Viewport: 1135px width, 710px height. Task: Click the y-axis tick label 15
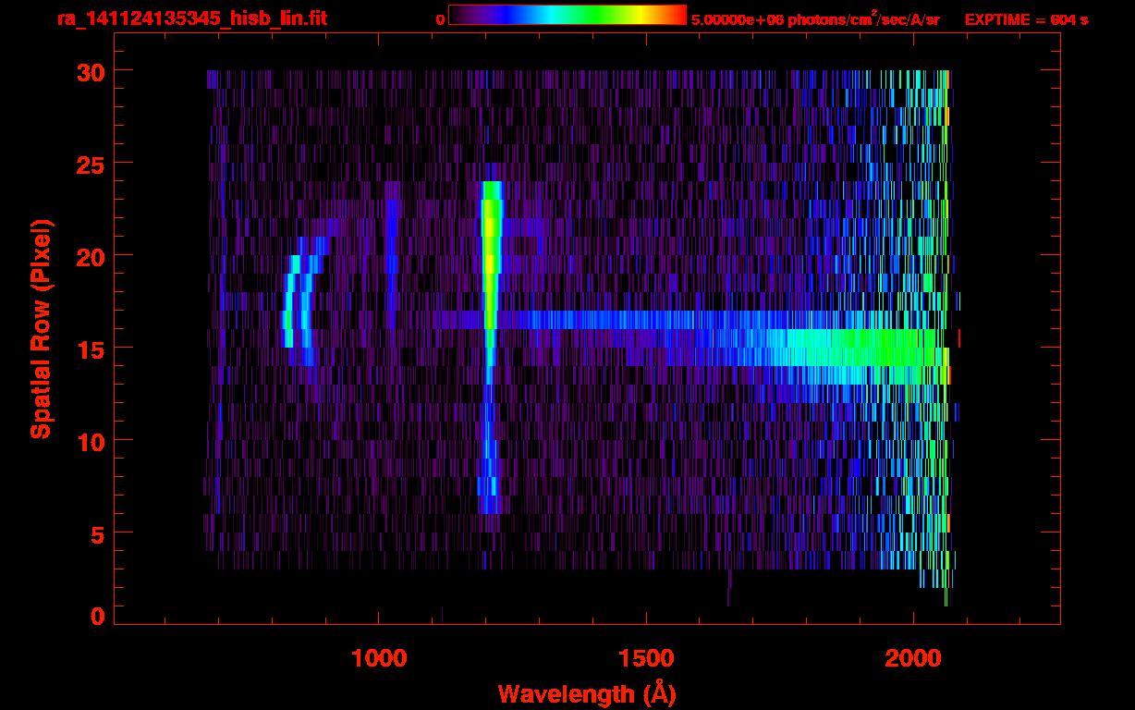tap(89, 349)
